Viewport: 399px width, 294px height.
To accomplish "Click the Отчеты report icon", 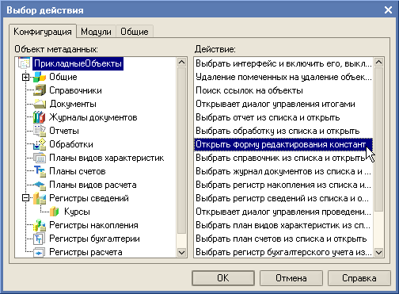I will pyautogui.click(x=40, y=131).
